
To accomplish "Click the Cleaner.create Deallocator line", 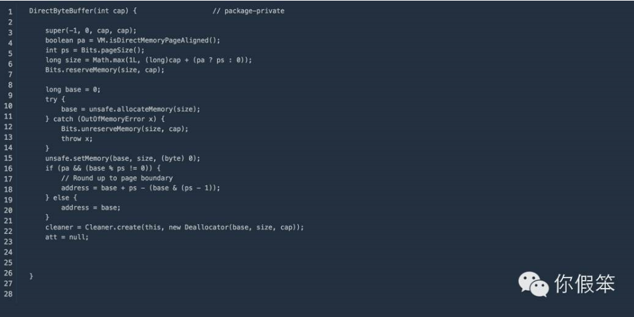I will [x=174, y=227].
